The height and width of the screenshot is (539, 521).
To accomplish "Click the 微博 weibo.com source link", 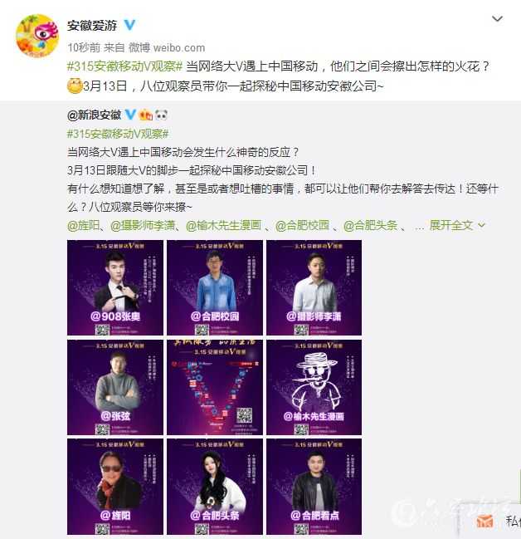I will click(167, 48).
